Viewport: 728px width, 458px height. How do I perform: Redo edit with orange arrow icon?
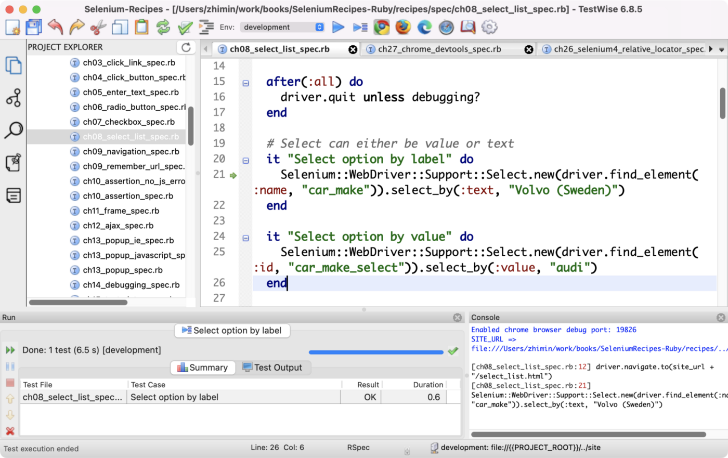click(x=77, y=27)
